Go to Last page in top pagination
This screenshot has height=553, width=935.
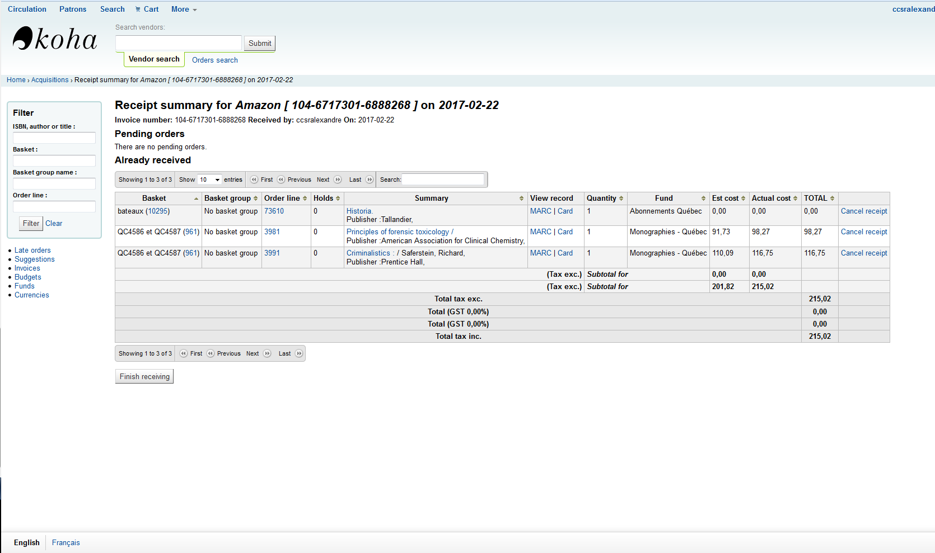(x=370, y=180)
